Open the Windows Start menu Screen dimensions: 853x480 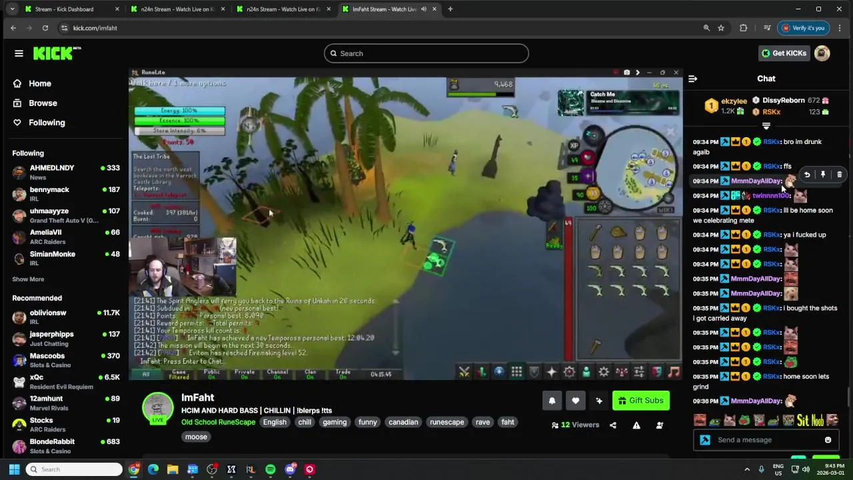coord(14,469)
